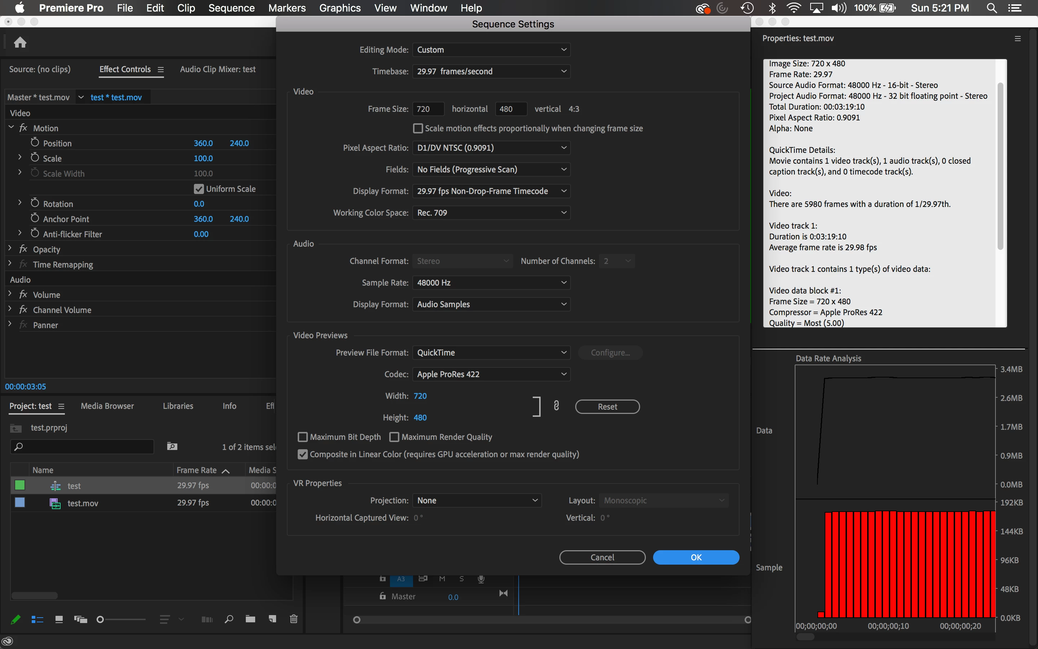Open the Sequence menu
The width and height of the screenshot is (1038, 649).
point(231,8)
